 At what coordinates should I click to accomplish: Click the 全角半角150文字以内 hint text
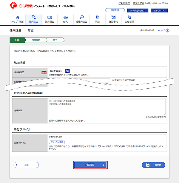[156, 117]
